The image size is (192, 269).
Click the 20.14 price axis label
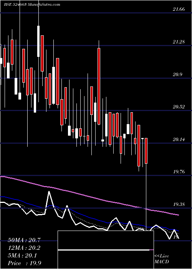[179, 139]
